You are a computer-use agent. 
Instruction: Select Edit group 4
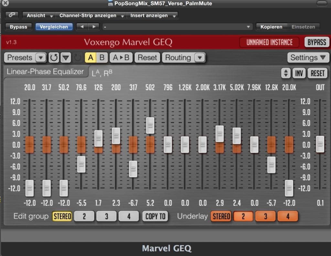pos(129,216)
